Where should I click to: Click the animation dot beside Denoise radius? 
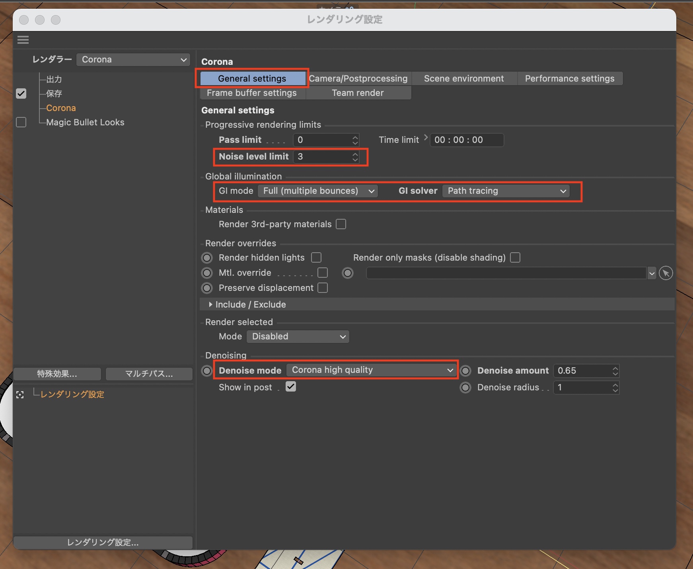(x=465, y=388)
